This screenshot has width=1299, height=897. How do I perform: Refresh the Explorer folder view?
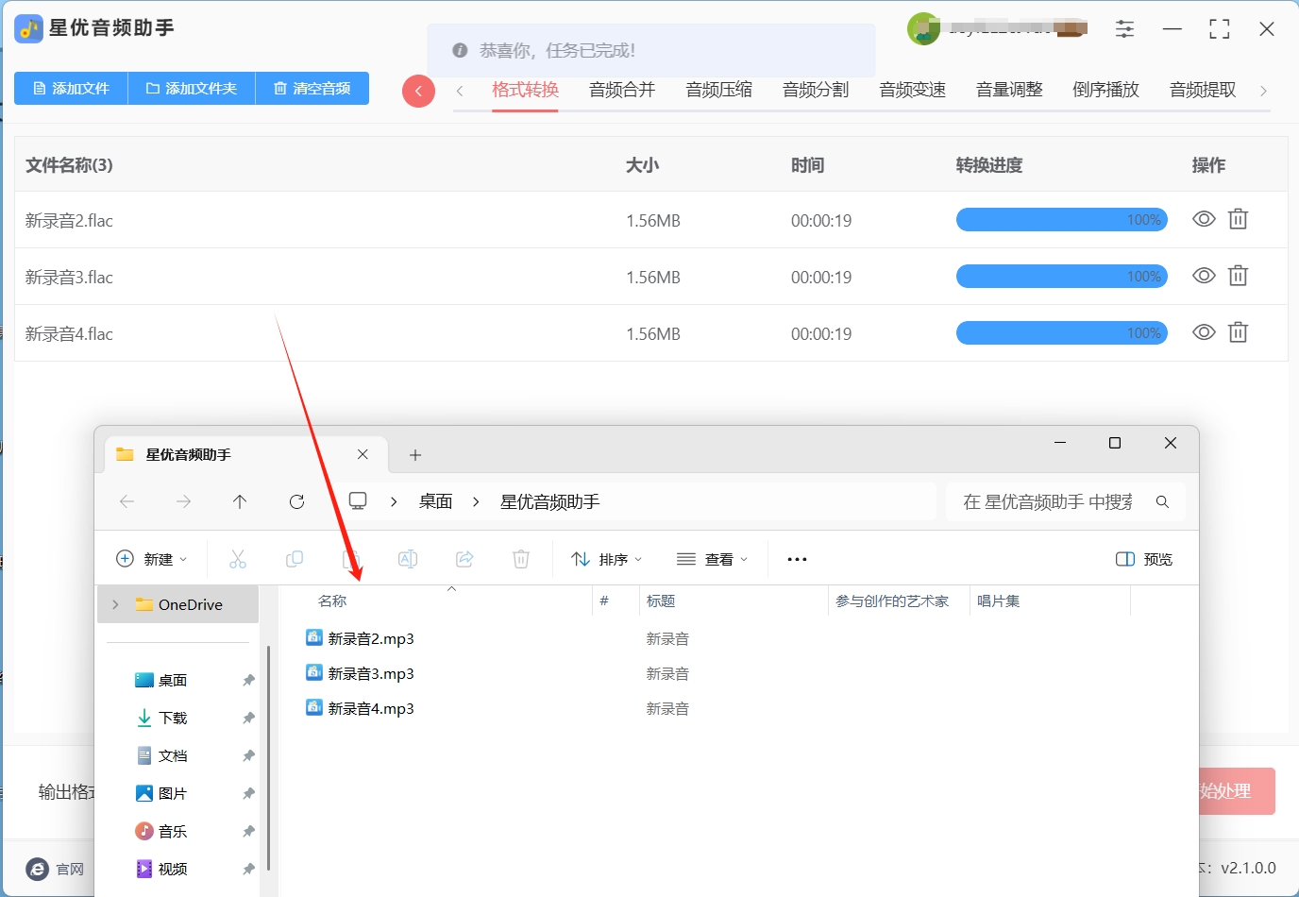[x=296, y=501]
